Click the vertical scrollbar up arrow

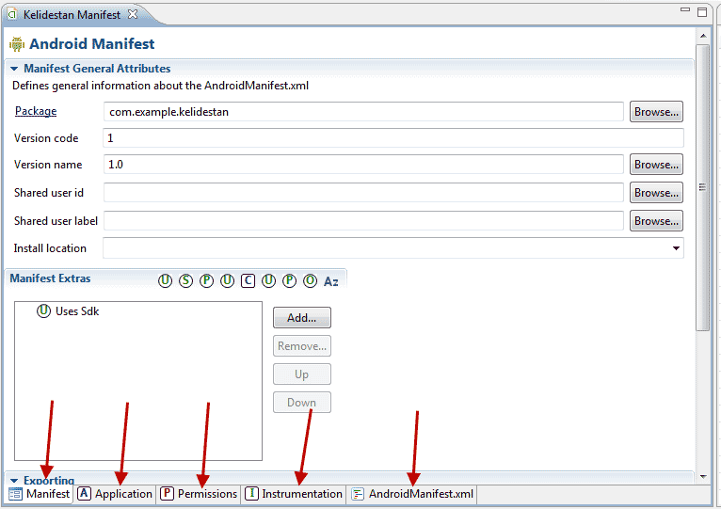[x=703, y=36]
